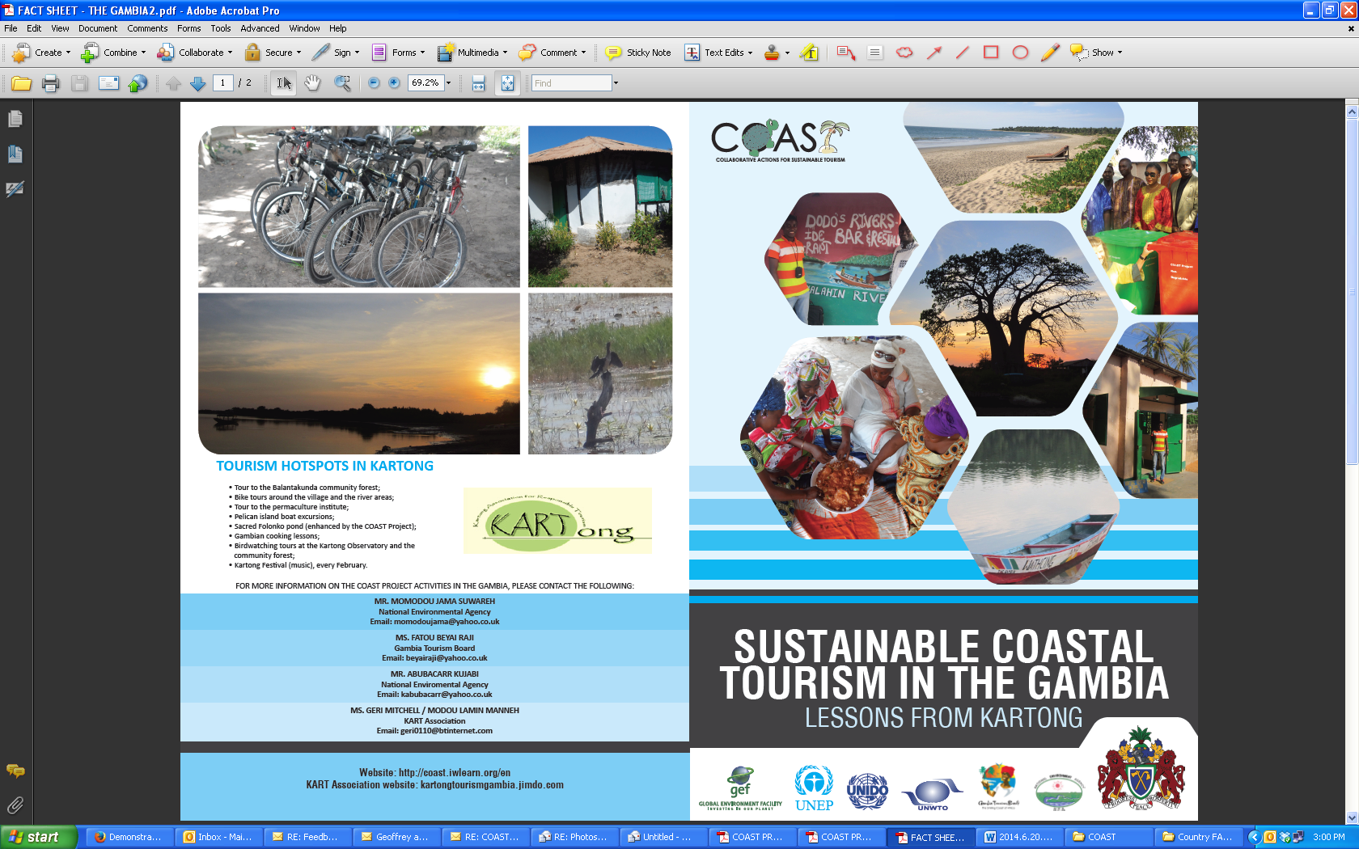This screenshot has width=1359, height=849.
Task: Click the Print icon in toolbar
Action: [x=50, y=83]
